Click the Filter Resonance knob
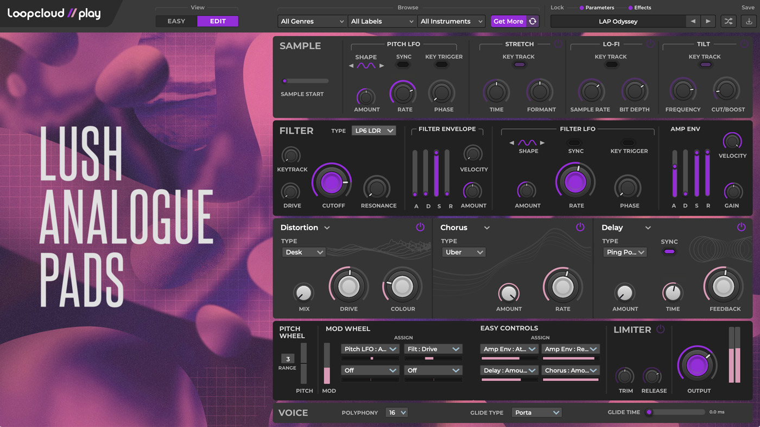 click(x=377, y=188)
